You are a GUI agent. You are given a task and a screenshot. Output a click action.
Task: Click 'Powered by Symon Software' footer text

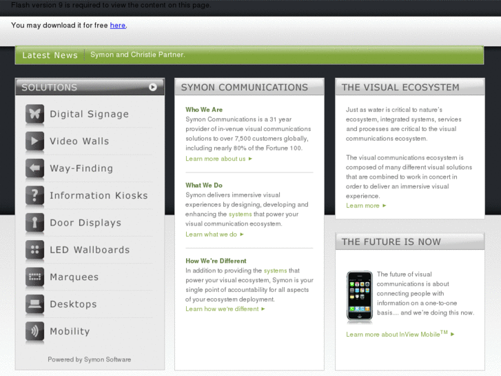[90, 359]
